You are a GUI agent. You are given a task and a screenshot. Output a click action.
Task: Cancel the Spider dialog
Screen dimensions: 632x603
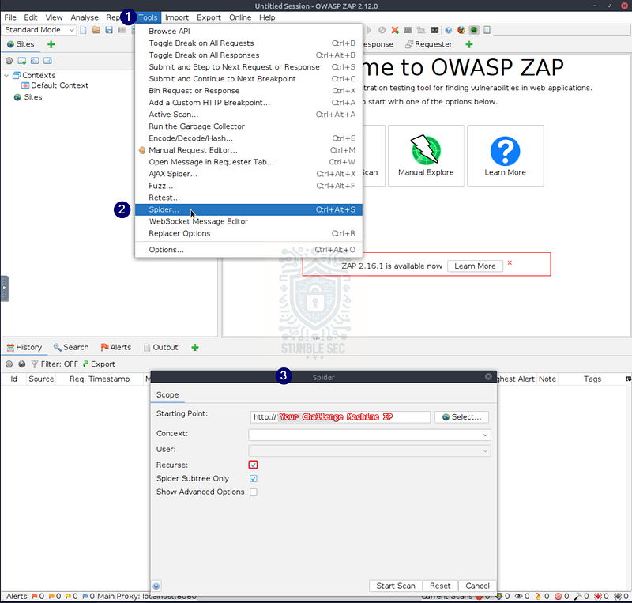(478, 586)
